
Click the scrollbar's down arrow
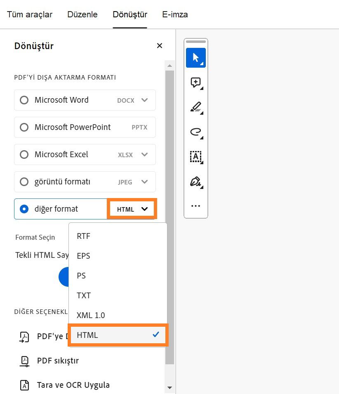coord(169,388)
